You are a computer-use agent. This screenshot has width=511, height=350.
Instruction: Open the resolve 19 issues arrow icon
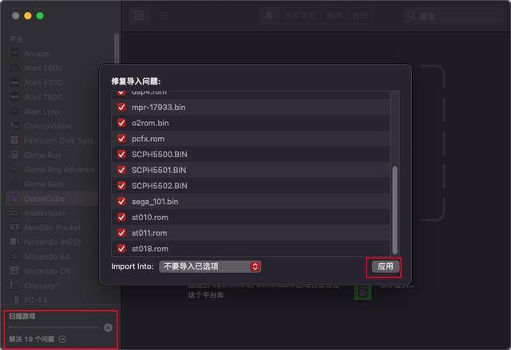tap(62, 340)
